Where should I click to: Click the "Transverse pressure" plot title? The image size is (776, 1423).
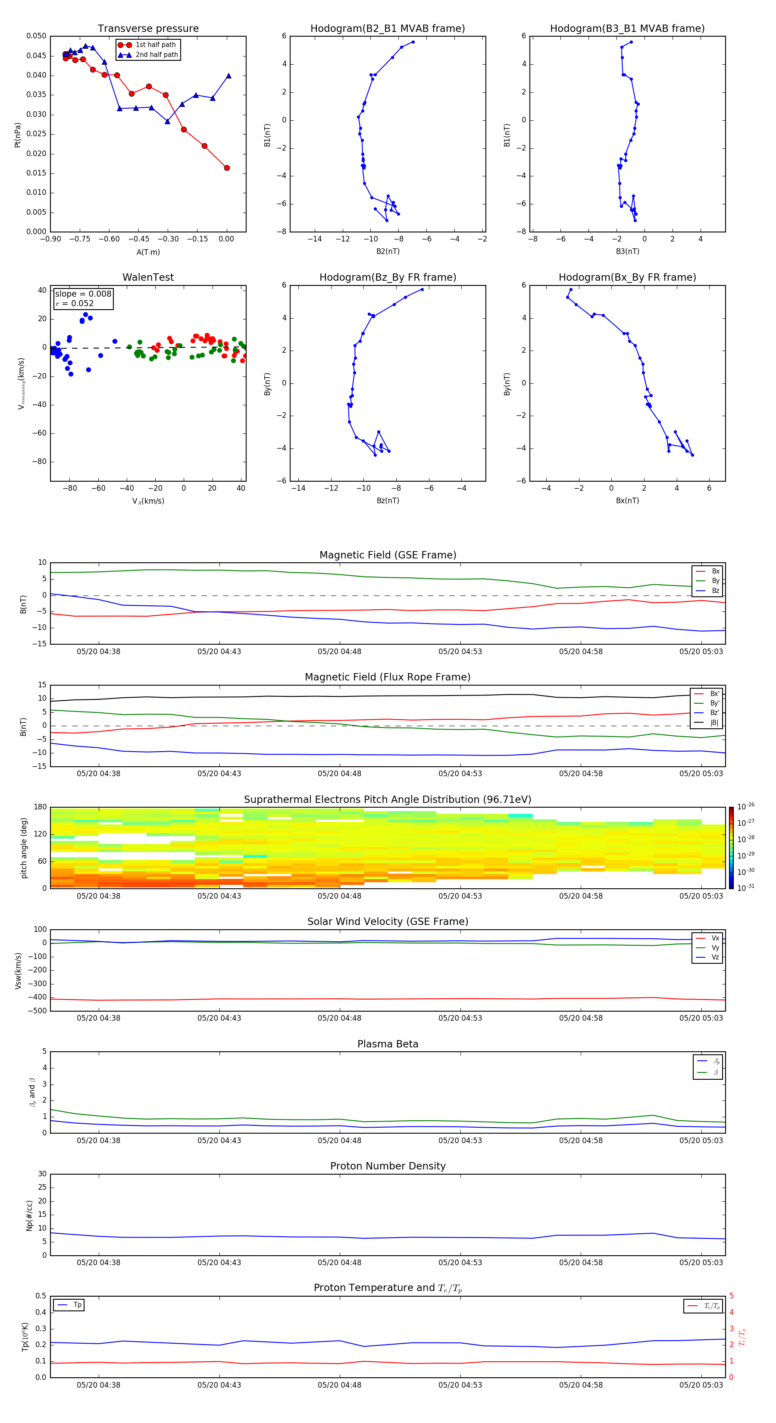coord(148,29)
